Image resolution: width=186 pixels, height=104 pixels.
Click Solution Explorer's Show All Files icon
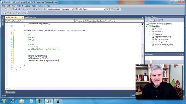tap(151, 21)
